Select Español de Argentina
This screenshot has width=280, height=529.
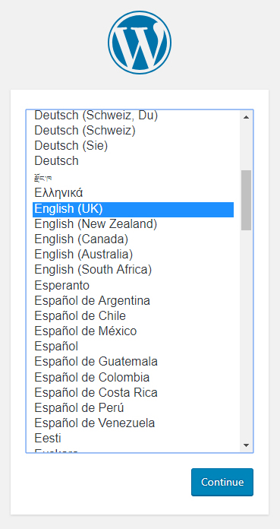click(133, 300)
